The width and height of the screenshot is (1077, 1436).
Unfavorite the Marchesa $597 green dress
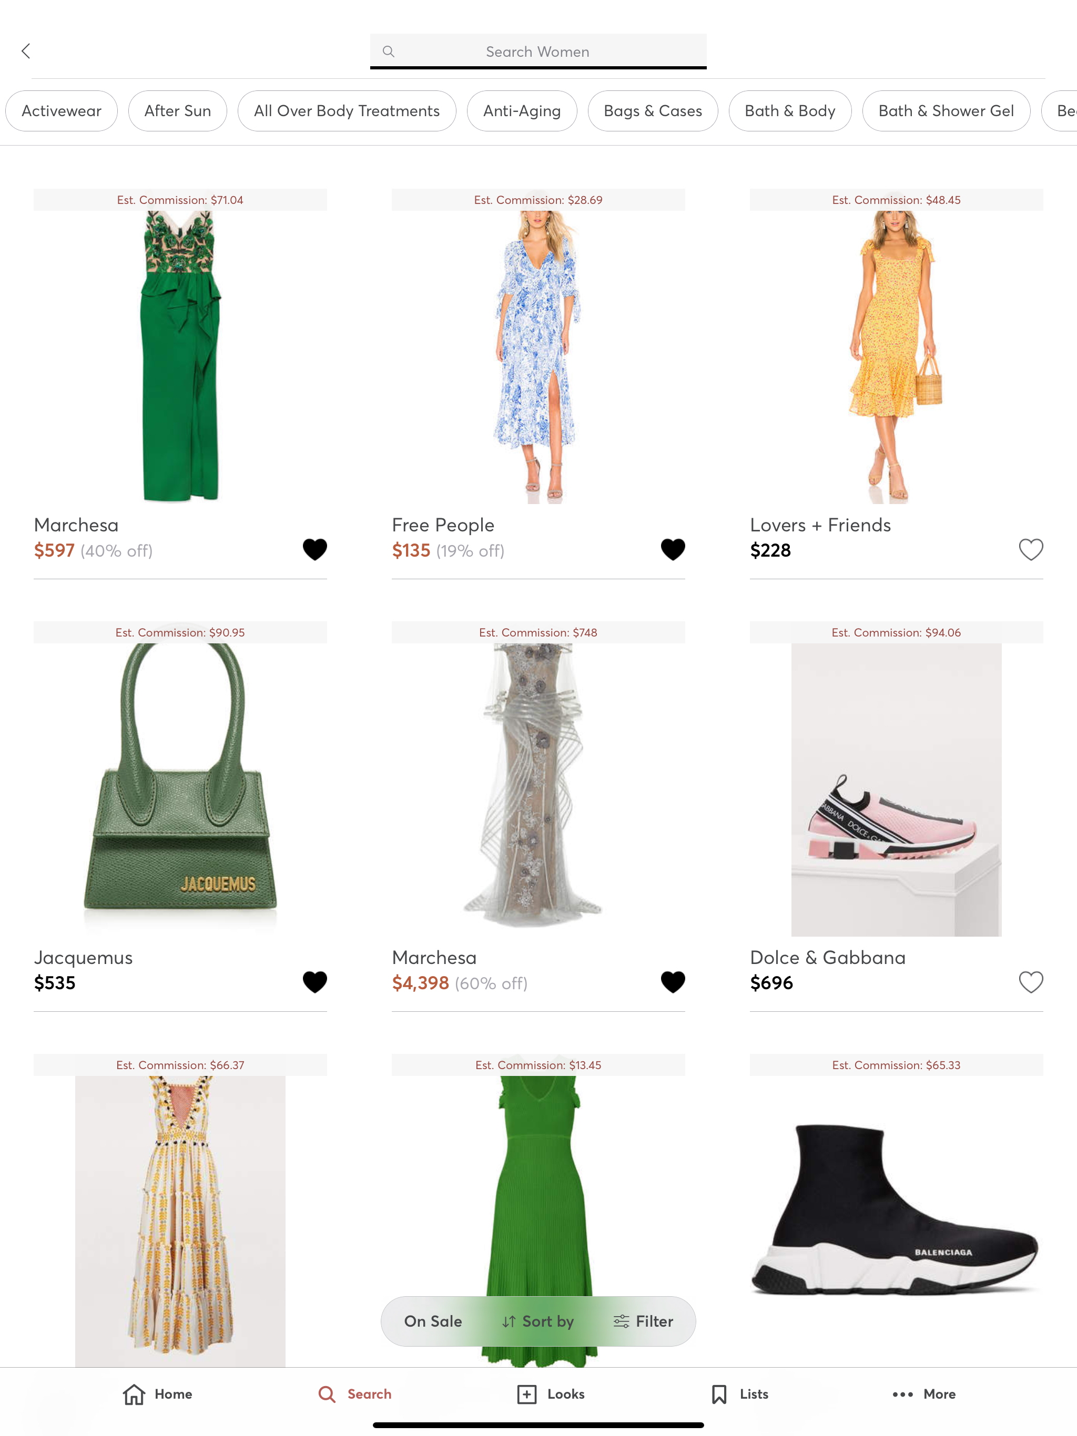[x=315, y=550]
